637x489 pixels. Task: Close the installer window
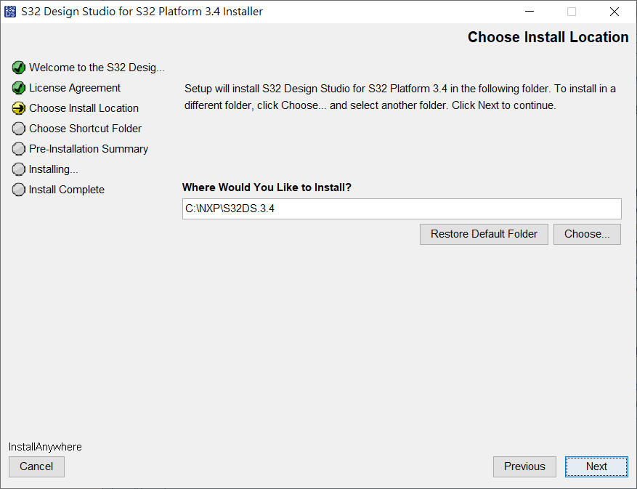(x=614, y=12)
